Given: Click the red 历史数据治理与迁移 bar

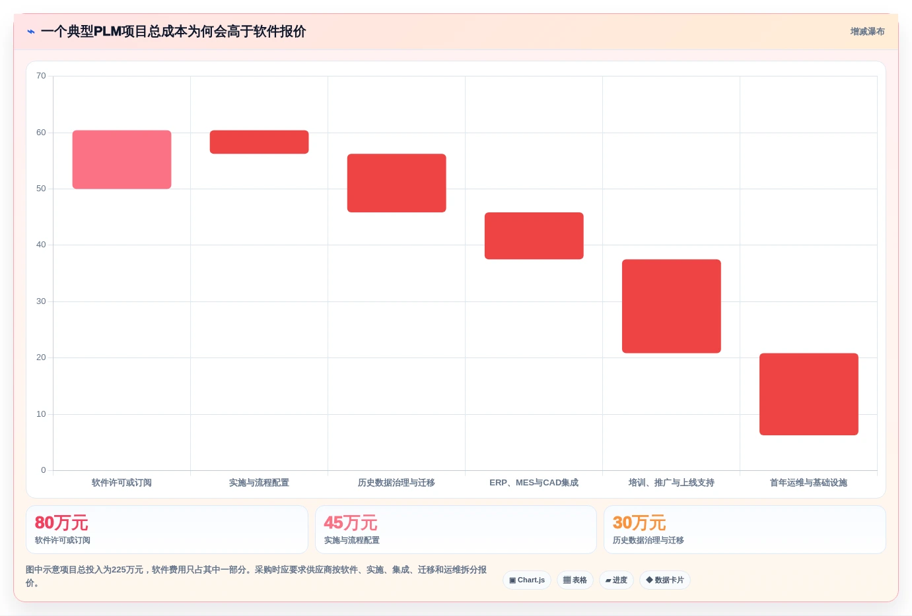Looking at the screenshot, I should pos(396,183).
